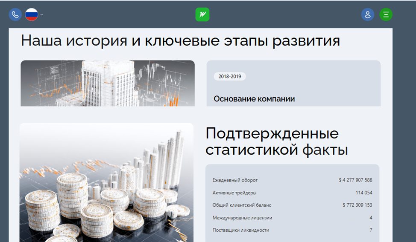Click the Поставщики ликвидности row label
Viewport: 416px width, 242px height.
point(241,230)
